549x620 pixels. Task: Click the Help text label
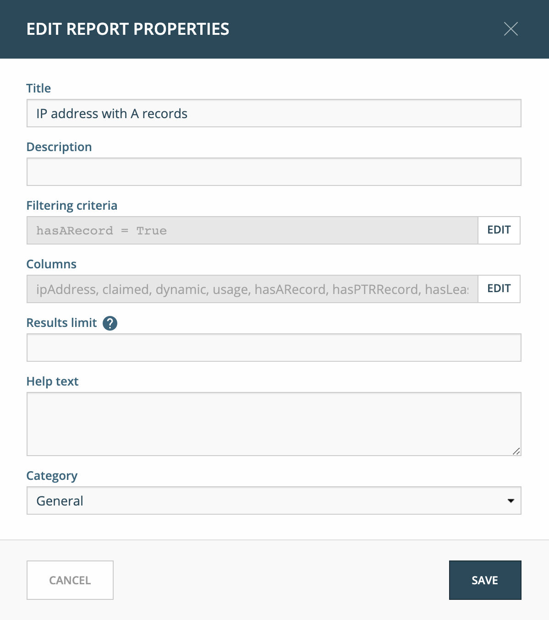point(53,381)
